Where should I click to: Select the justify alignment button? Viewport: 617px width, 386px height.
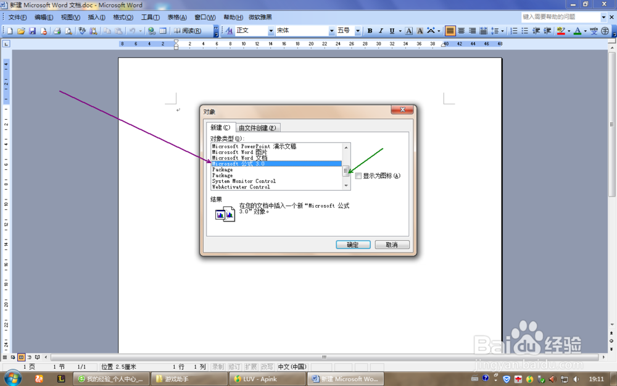[x=450, y=31]
